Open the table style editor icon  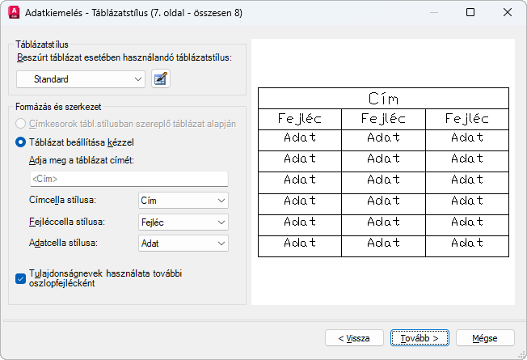[x=161, y=78]
